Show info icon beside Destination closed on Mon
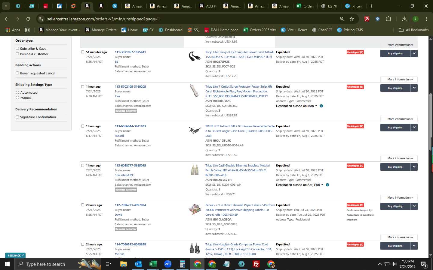Viewport: 433px width, 270px height. click(x=321, y=106)
